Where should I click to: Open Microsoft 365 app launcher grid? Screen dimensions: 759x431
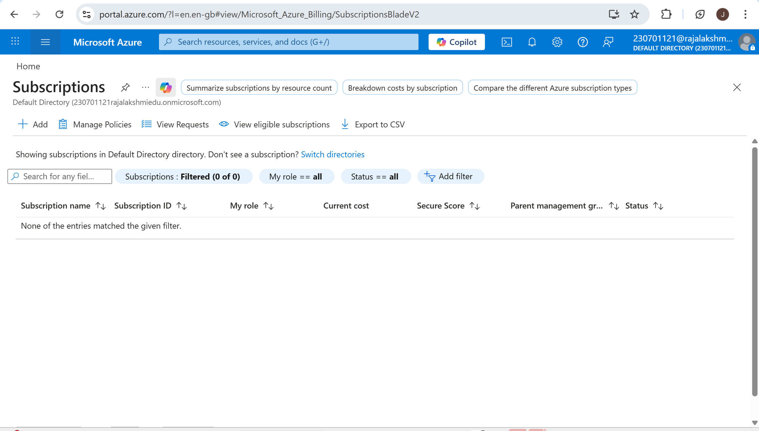coord(15,42)
